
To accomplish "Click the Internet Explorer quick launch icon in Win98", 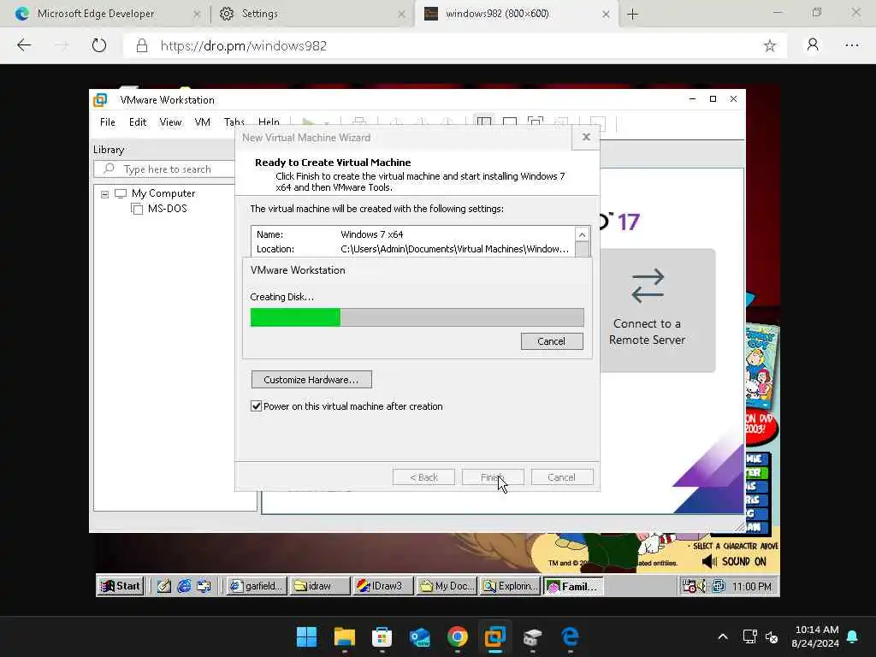I will (184, 586).
